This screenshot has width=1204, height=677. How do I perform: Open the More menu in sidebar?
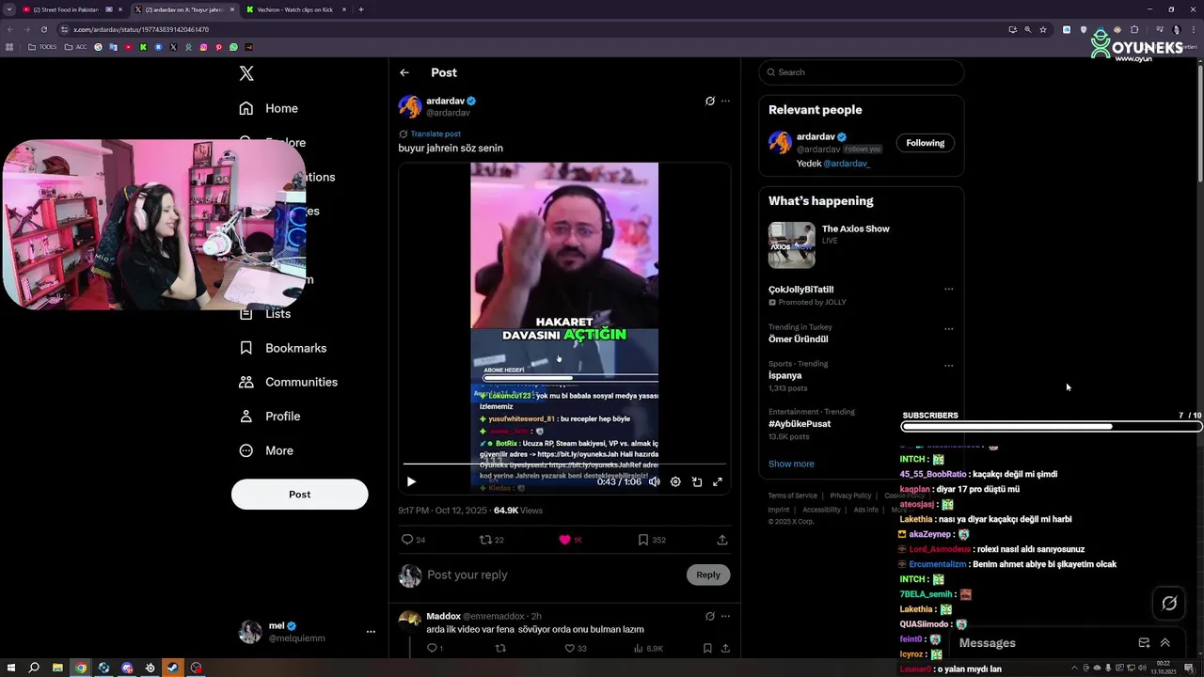pyautogui.click(x=266, y=450)
